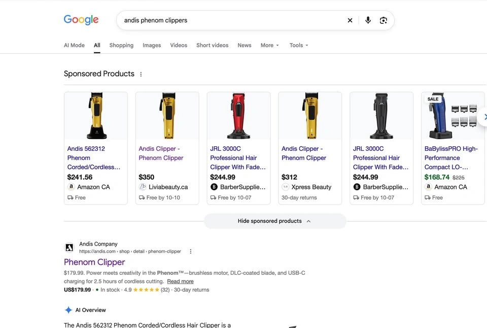Click the Sponsored Products heading
Viewport: 487px width, 328px height.
(x=99, y=74)
